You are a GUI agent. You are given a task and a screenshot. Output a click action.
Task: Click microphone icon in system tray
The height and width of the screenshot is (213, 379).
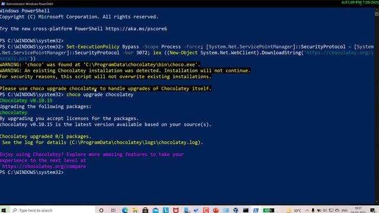tap(313, 211)
